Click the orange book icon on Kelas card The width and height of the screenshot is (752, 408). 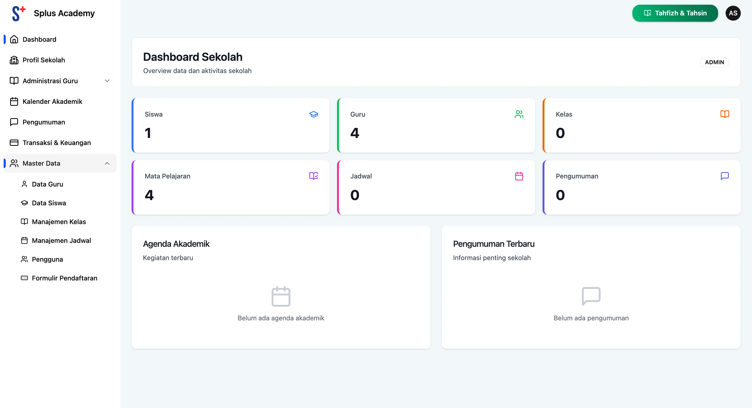point(725,114)
